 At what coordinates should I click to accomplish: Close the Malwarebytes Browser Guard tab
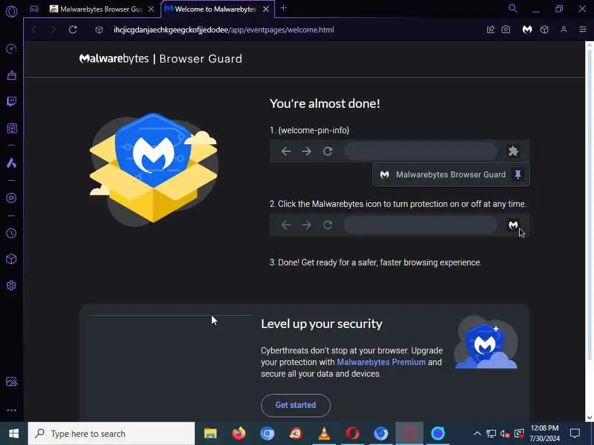coord(151,9)
